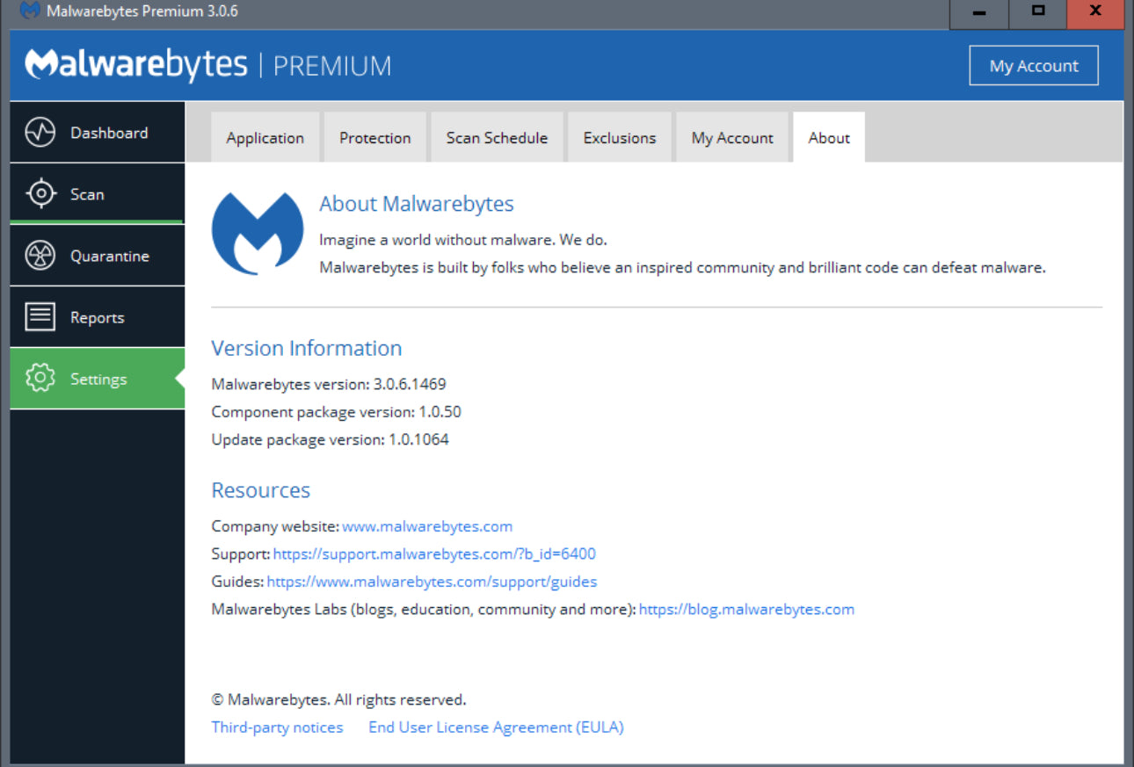Open the support/guides link
The height and width of the screenshot is (767, 1134).
click(x=432, y=581)
